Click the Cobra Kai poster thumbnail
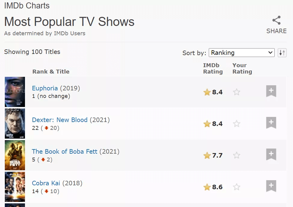 click(x=15, y=187)
